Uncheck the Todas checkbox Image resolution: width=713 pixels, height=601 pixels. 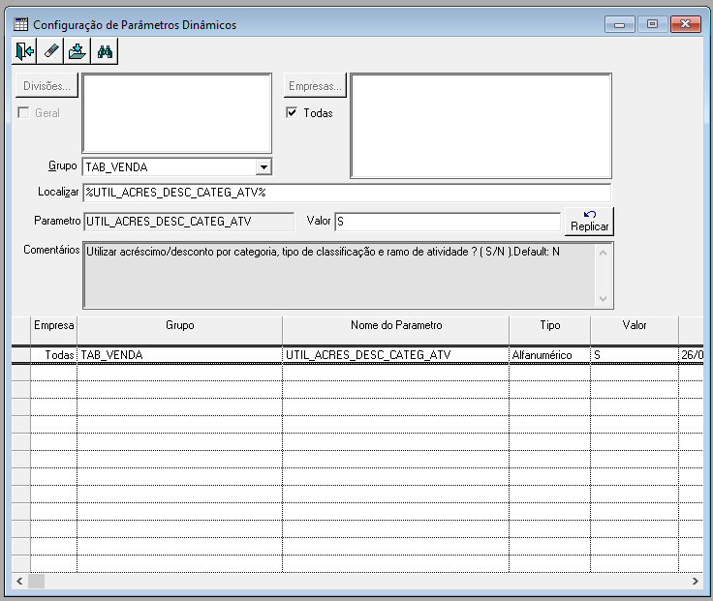pyautogui.click(x=292, y=112)
